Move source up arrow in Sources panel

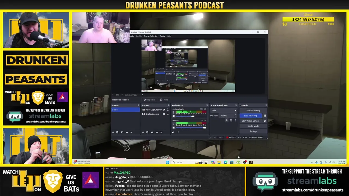click(x=157, y=132)
